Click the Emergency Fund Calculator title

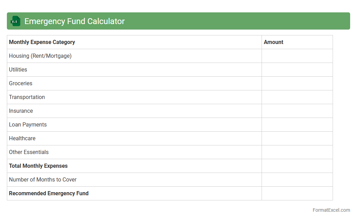click(x=74, y=21)
